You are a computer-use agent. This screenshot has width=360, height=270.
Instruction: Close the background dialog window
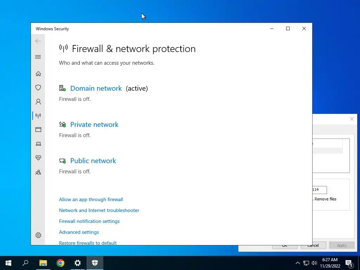(352, 119)
